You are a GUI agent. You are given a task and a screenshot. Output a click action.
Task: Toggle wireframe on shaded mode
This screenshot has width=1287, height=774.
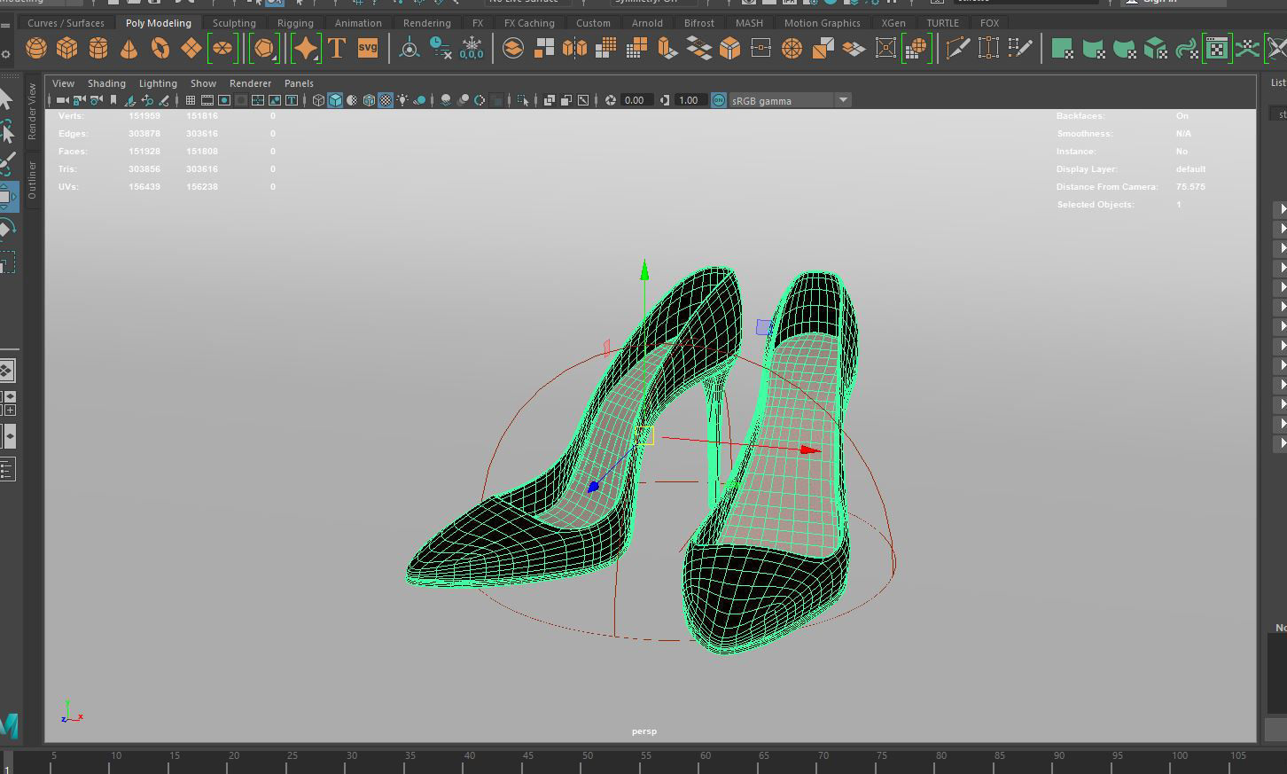pyautogui.click(x=369, y=100)
